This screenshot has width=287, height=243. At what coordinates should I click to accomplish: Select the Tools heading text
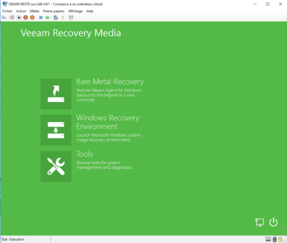click(x=85, y=154)
